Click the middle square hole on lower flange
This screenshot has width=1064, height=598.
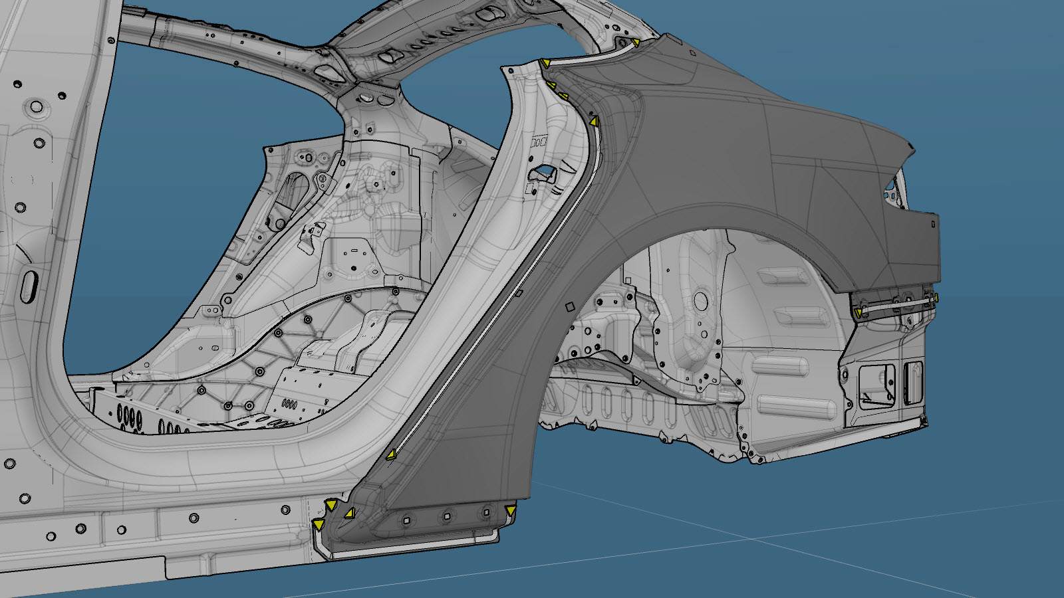pos(447,516)
